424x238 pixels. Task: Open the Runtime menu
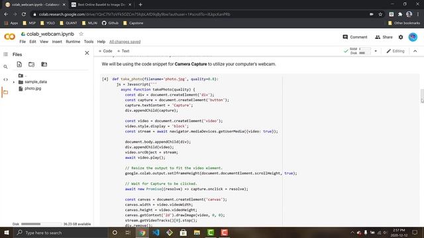point(73,42)
